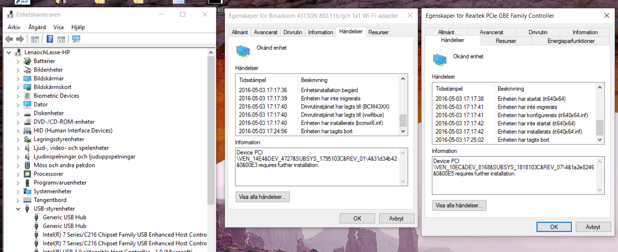Click the network adapter icon in Broadcom dialog
The image size is (618, 252).
pyautogui.click(x=243, y=51)
